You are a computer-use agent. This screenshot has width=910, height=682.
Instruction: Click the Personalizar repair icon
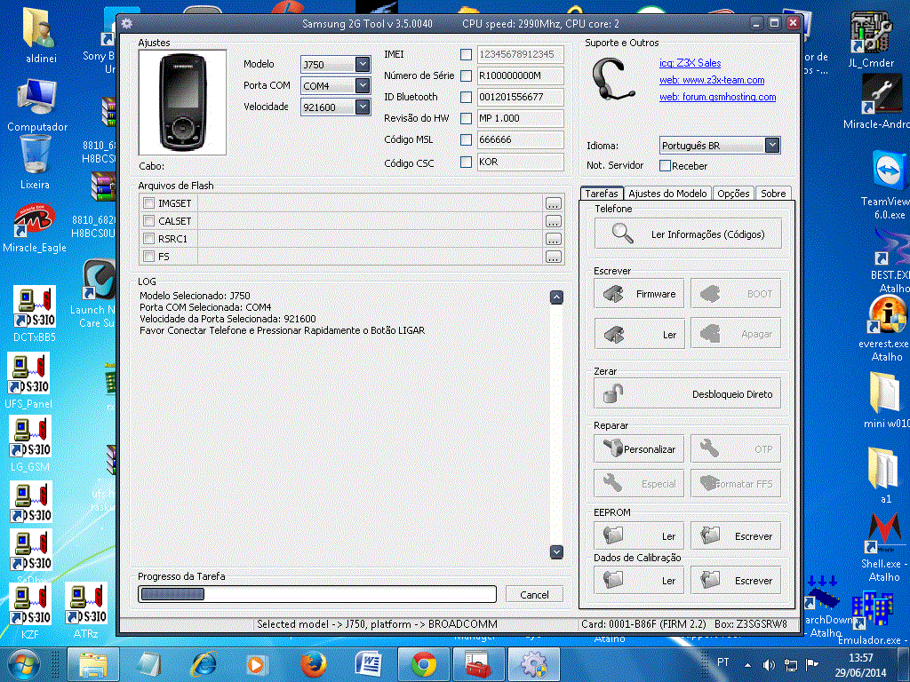pos(613,448)
